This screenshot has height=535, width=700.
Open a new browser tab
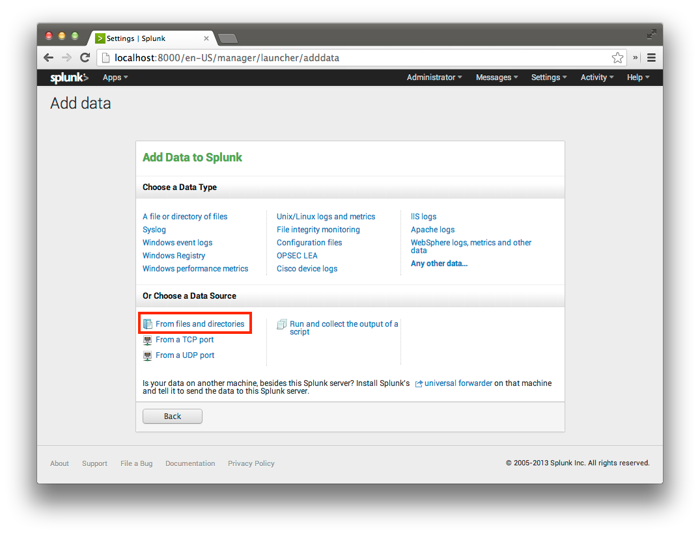point(228,38)
